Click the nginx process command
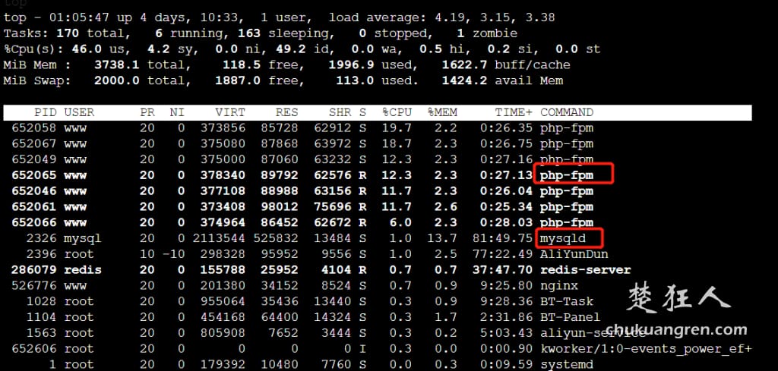The height and width of the screenshot is (371, 778). tap(558, 286)
